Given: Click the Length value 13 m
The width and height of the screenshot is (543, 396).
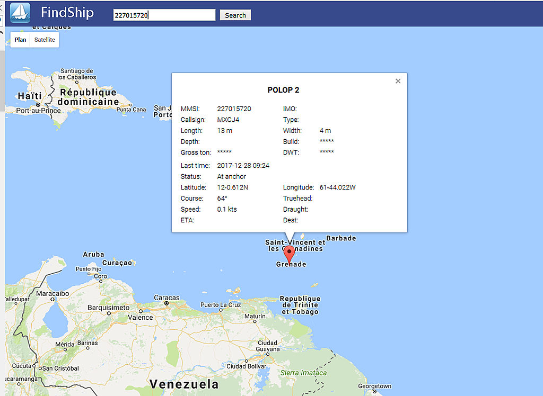Looking at the screenshot, I should pos(225,131).
